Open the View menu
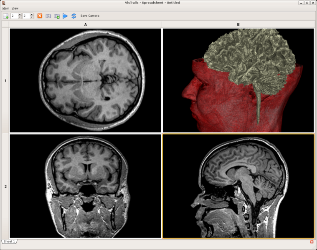 click(x=15, y=8)
